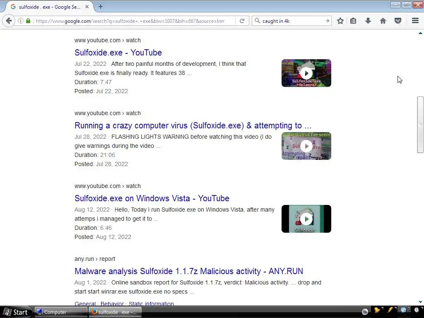Click the page scrollbar thumb
The width and height of the screenshot is (424, 318).
(420, 125)
